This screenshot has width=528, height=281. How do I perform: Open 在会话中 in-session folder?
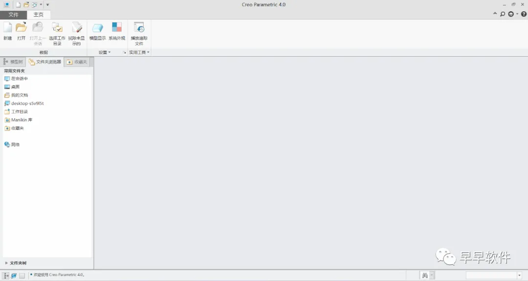click(x=16, y=78)
